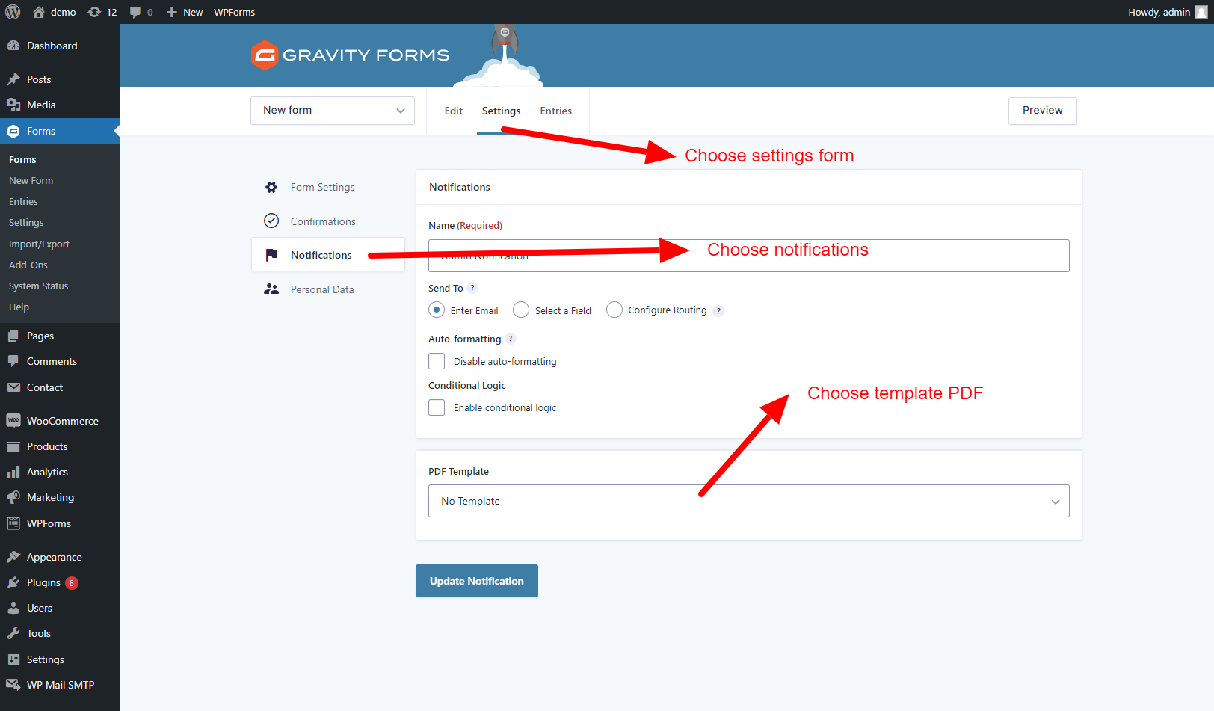Image resolution: width=1214 pixels, height=711 pixels.
Task: Click the Form Settings gear icon
Action: pyautogui.click(x=271, y=187)
